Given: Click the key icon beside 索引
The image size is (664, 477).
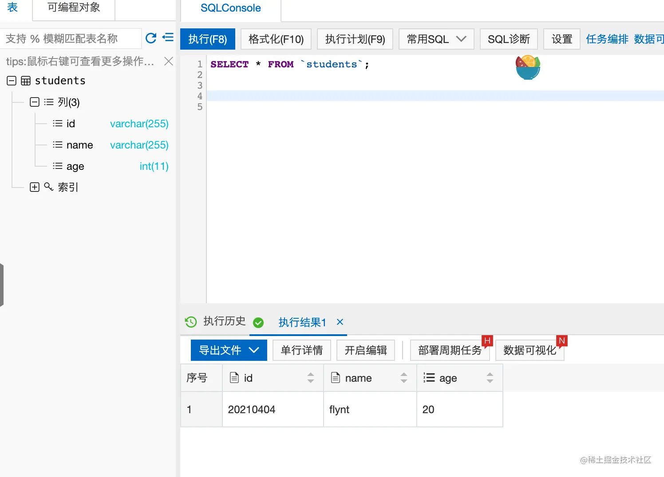Looking at the screenshot, I should pos(49,187).
